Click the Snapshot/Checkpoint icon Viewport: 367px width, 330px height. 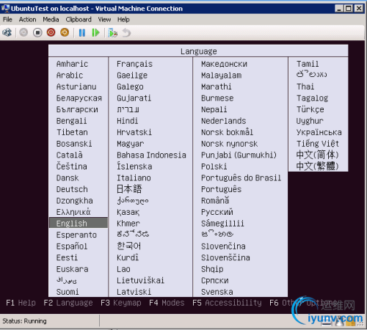(113, 32)
